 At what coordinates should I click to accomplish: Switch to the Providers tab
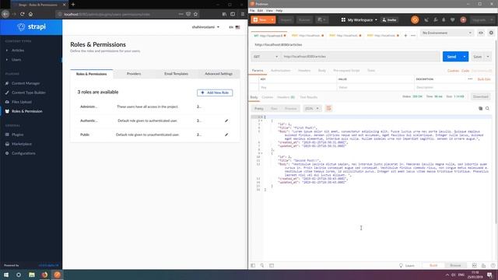pos(134,74)
